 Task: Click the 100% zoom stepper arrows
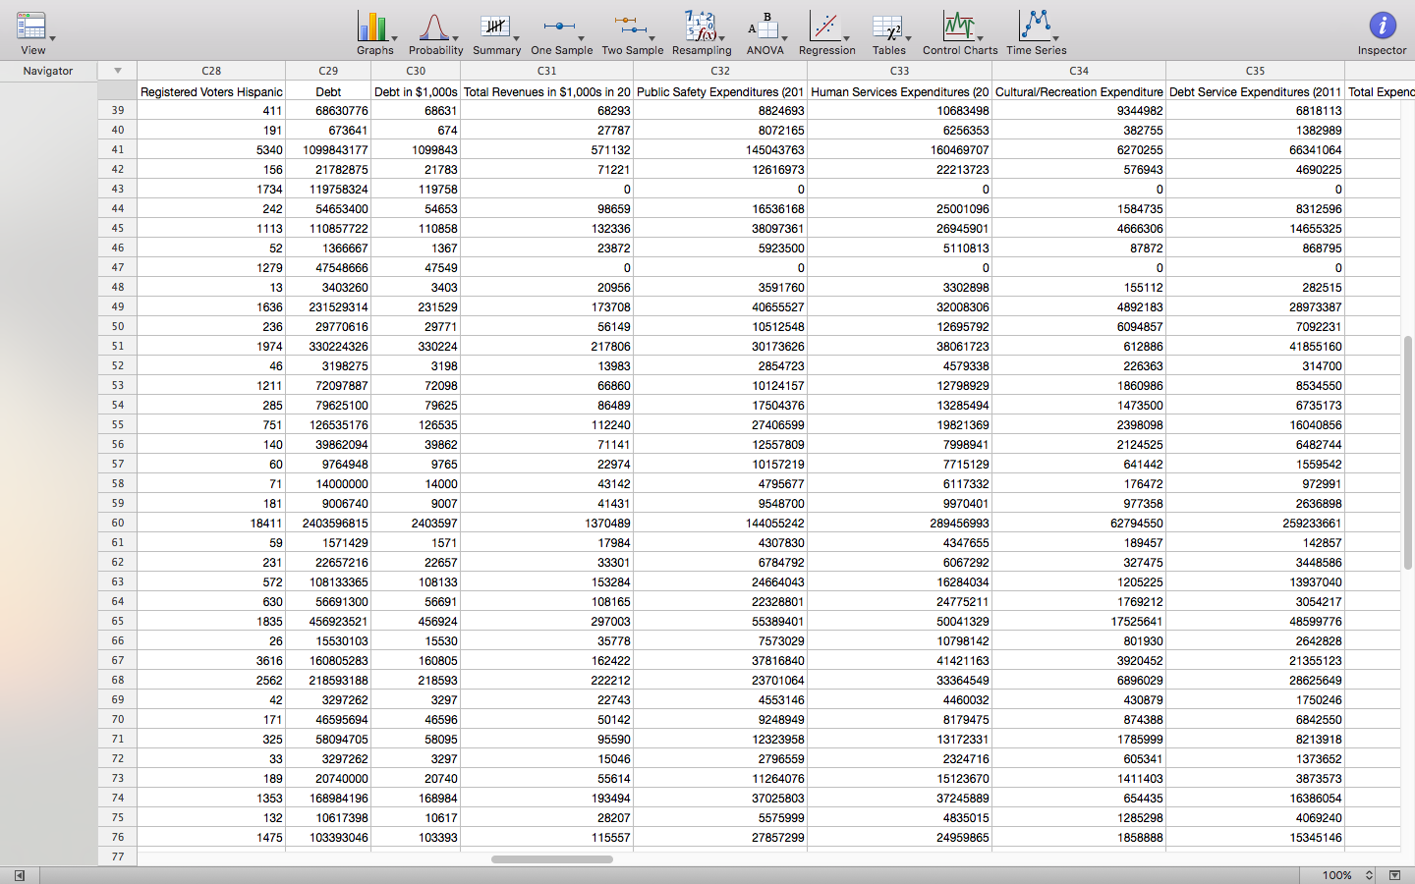[x=1369, y=875]
